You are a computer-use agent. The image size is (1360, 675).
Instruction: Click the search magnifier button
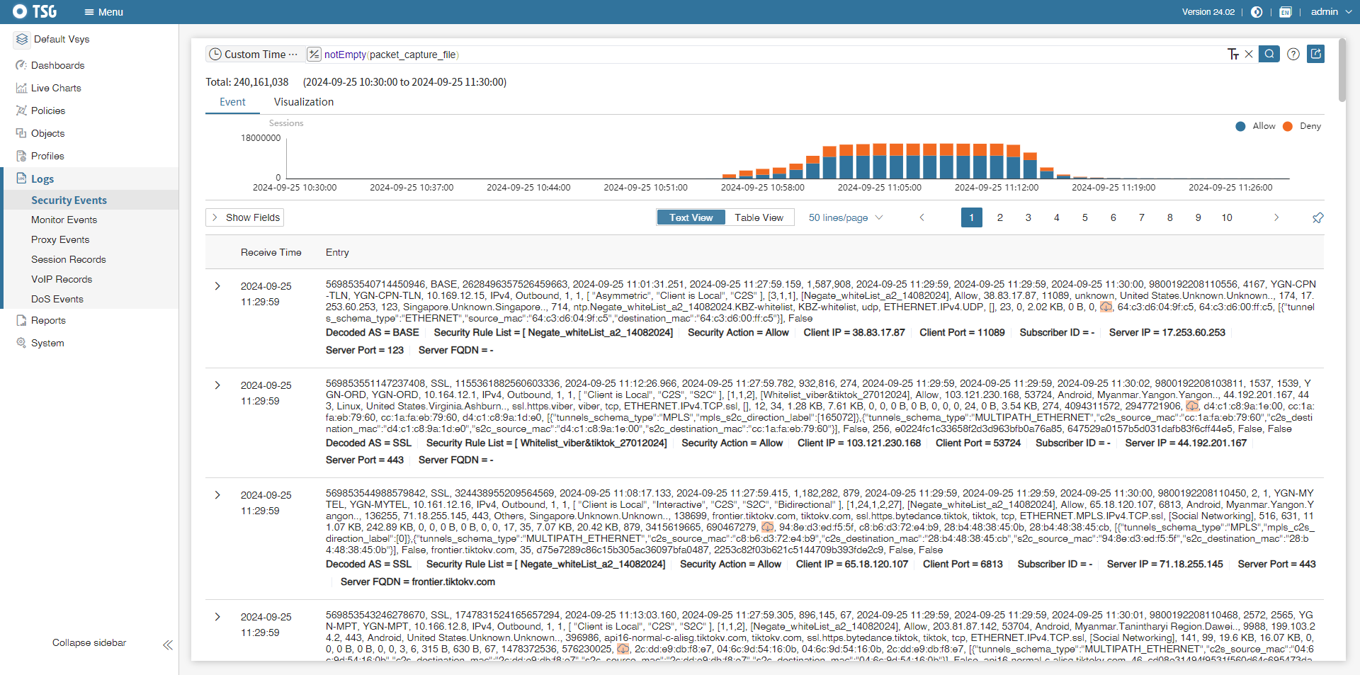pos(1269,54)
